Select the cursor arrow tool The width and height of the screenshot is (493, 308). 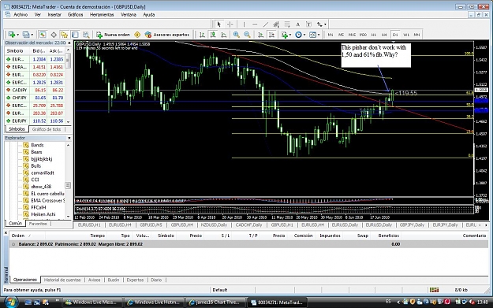219,24
